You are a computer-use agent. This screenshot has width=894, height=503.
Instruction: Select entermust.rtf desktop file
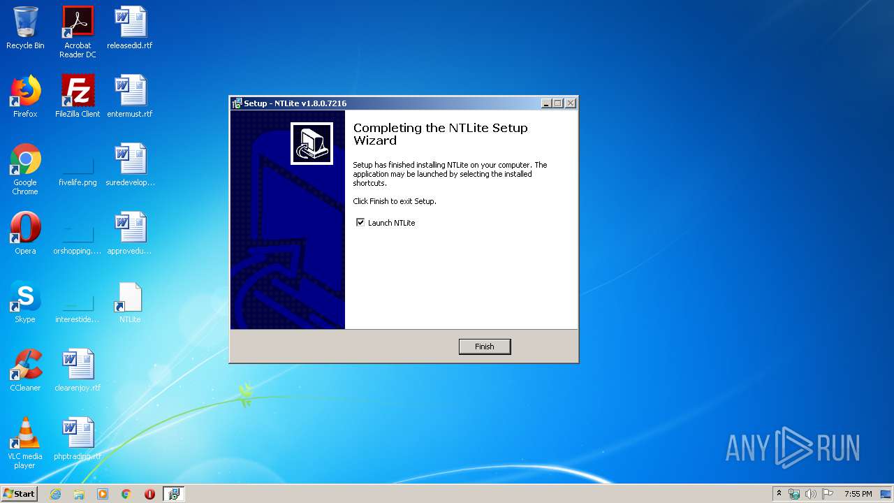click(x=130, y=96)
